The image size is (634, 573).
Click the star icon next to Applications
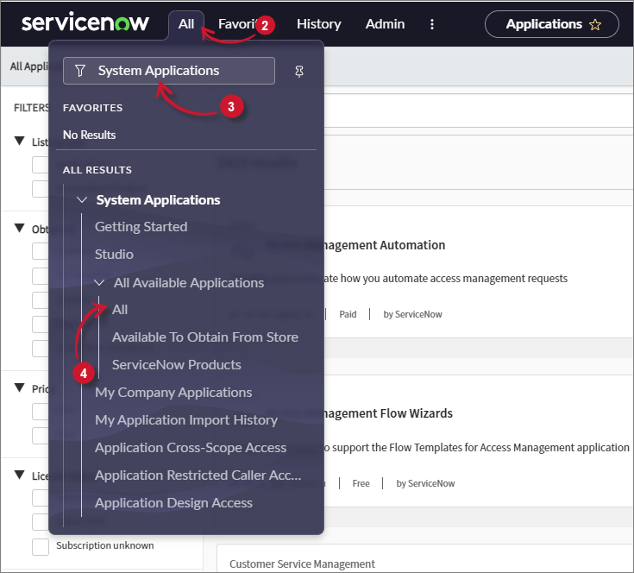[x=595, y=25]
